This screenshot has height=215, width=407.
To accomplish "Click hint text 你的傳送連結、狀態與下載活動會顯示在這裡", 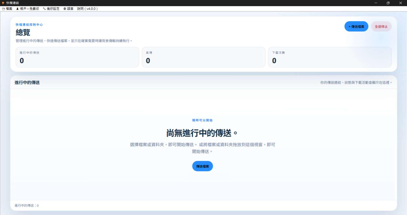I will [356, 83].
